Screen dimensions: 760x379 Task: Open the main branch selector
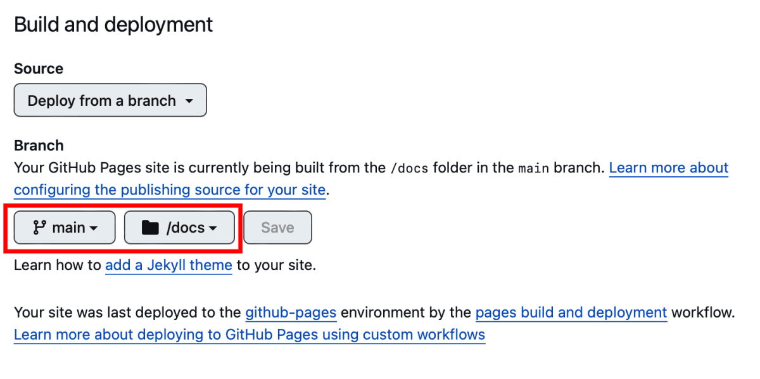click(x=65, y=228)
